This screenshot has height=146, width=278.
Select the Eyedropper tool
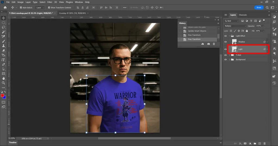(4, 36)
